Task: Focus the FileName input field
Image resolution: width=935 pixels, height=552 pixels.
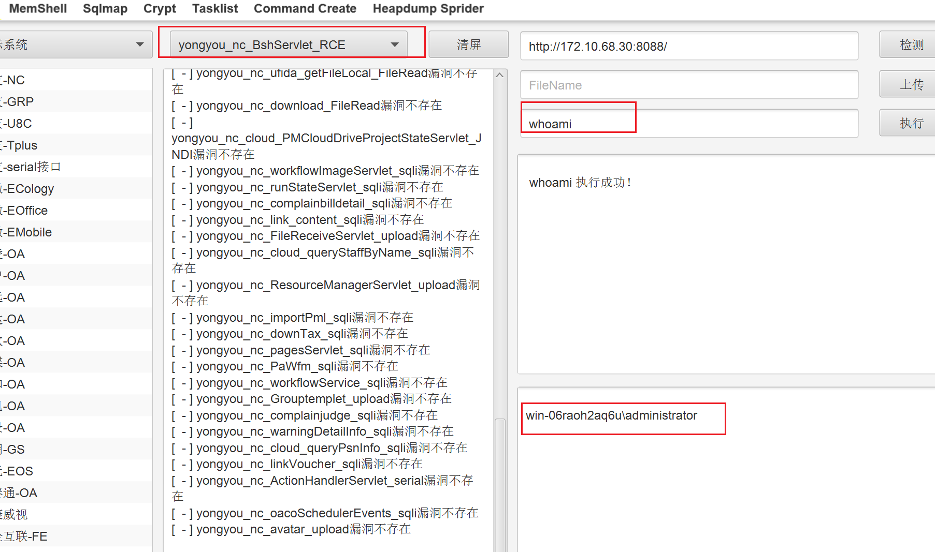Action: coord(689,85)
